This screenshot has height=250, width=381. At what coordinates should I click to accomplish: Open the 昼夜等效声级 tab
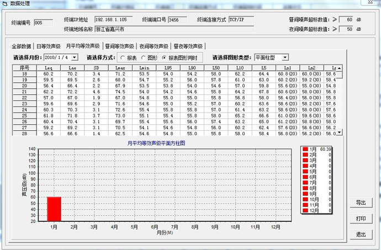coord(188,46)
